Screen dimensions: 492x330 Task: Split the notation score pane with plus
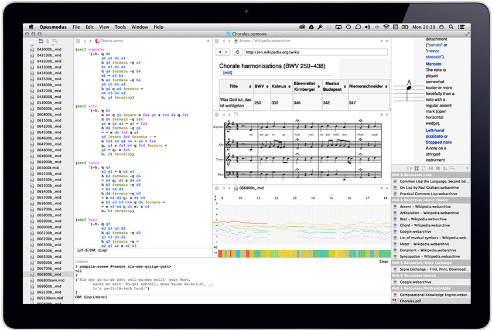click(x=381, y=115)
